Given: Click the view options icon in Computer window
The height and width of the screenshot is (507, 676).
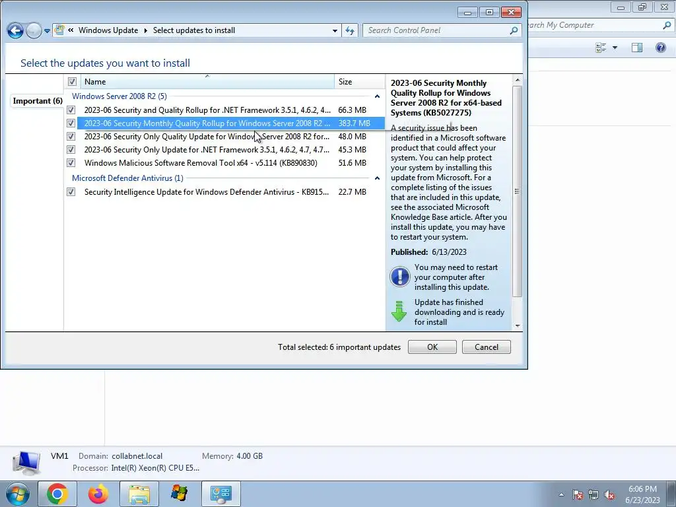Looking at the screenshot, I should tap(601, 48).
